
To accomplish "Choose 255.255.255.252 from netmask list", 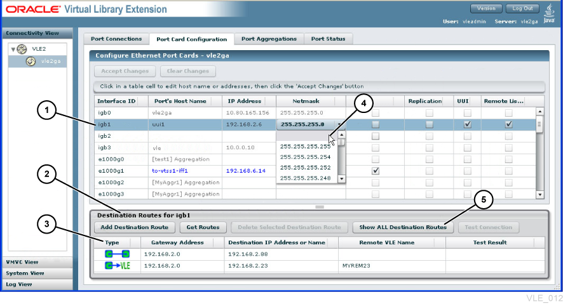I will click(305, 168).
